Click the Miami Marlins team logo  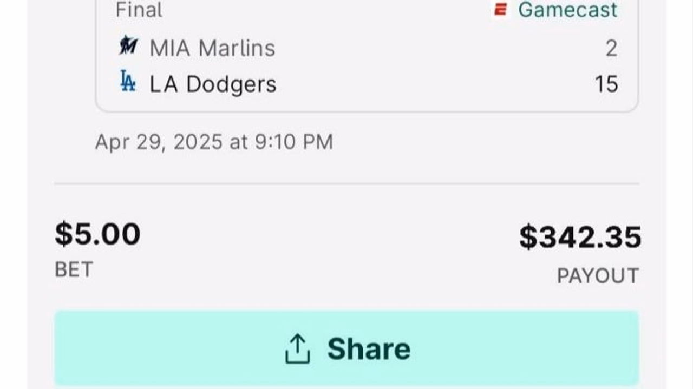tap(128, 46)
